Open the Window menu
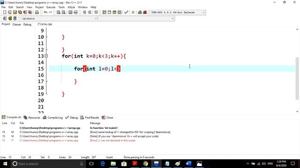 point(82,7)
